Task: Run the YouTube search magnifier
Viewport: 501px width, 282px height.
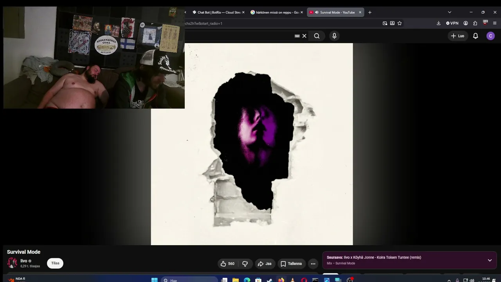Action: click(317, 36)
